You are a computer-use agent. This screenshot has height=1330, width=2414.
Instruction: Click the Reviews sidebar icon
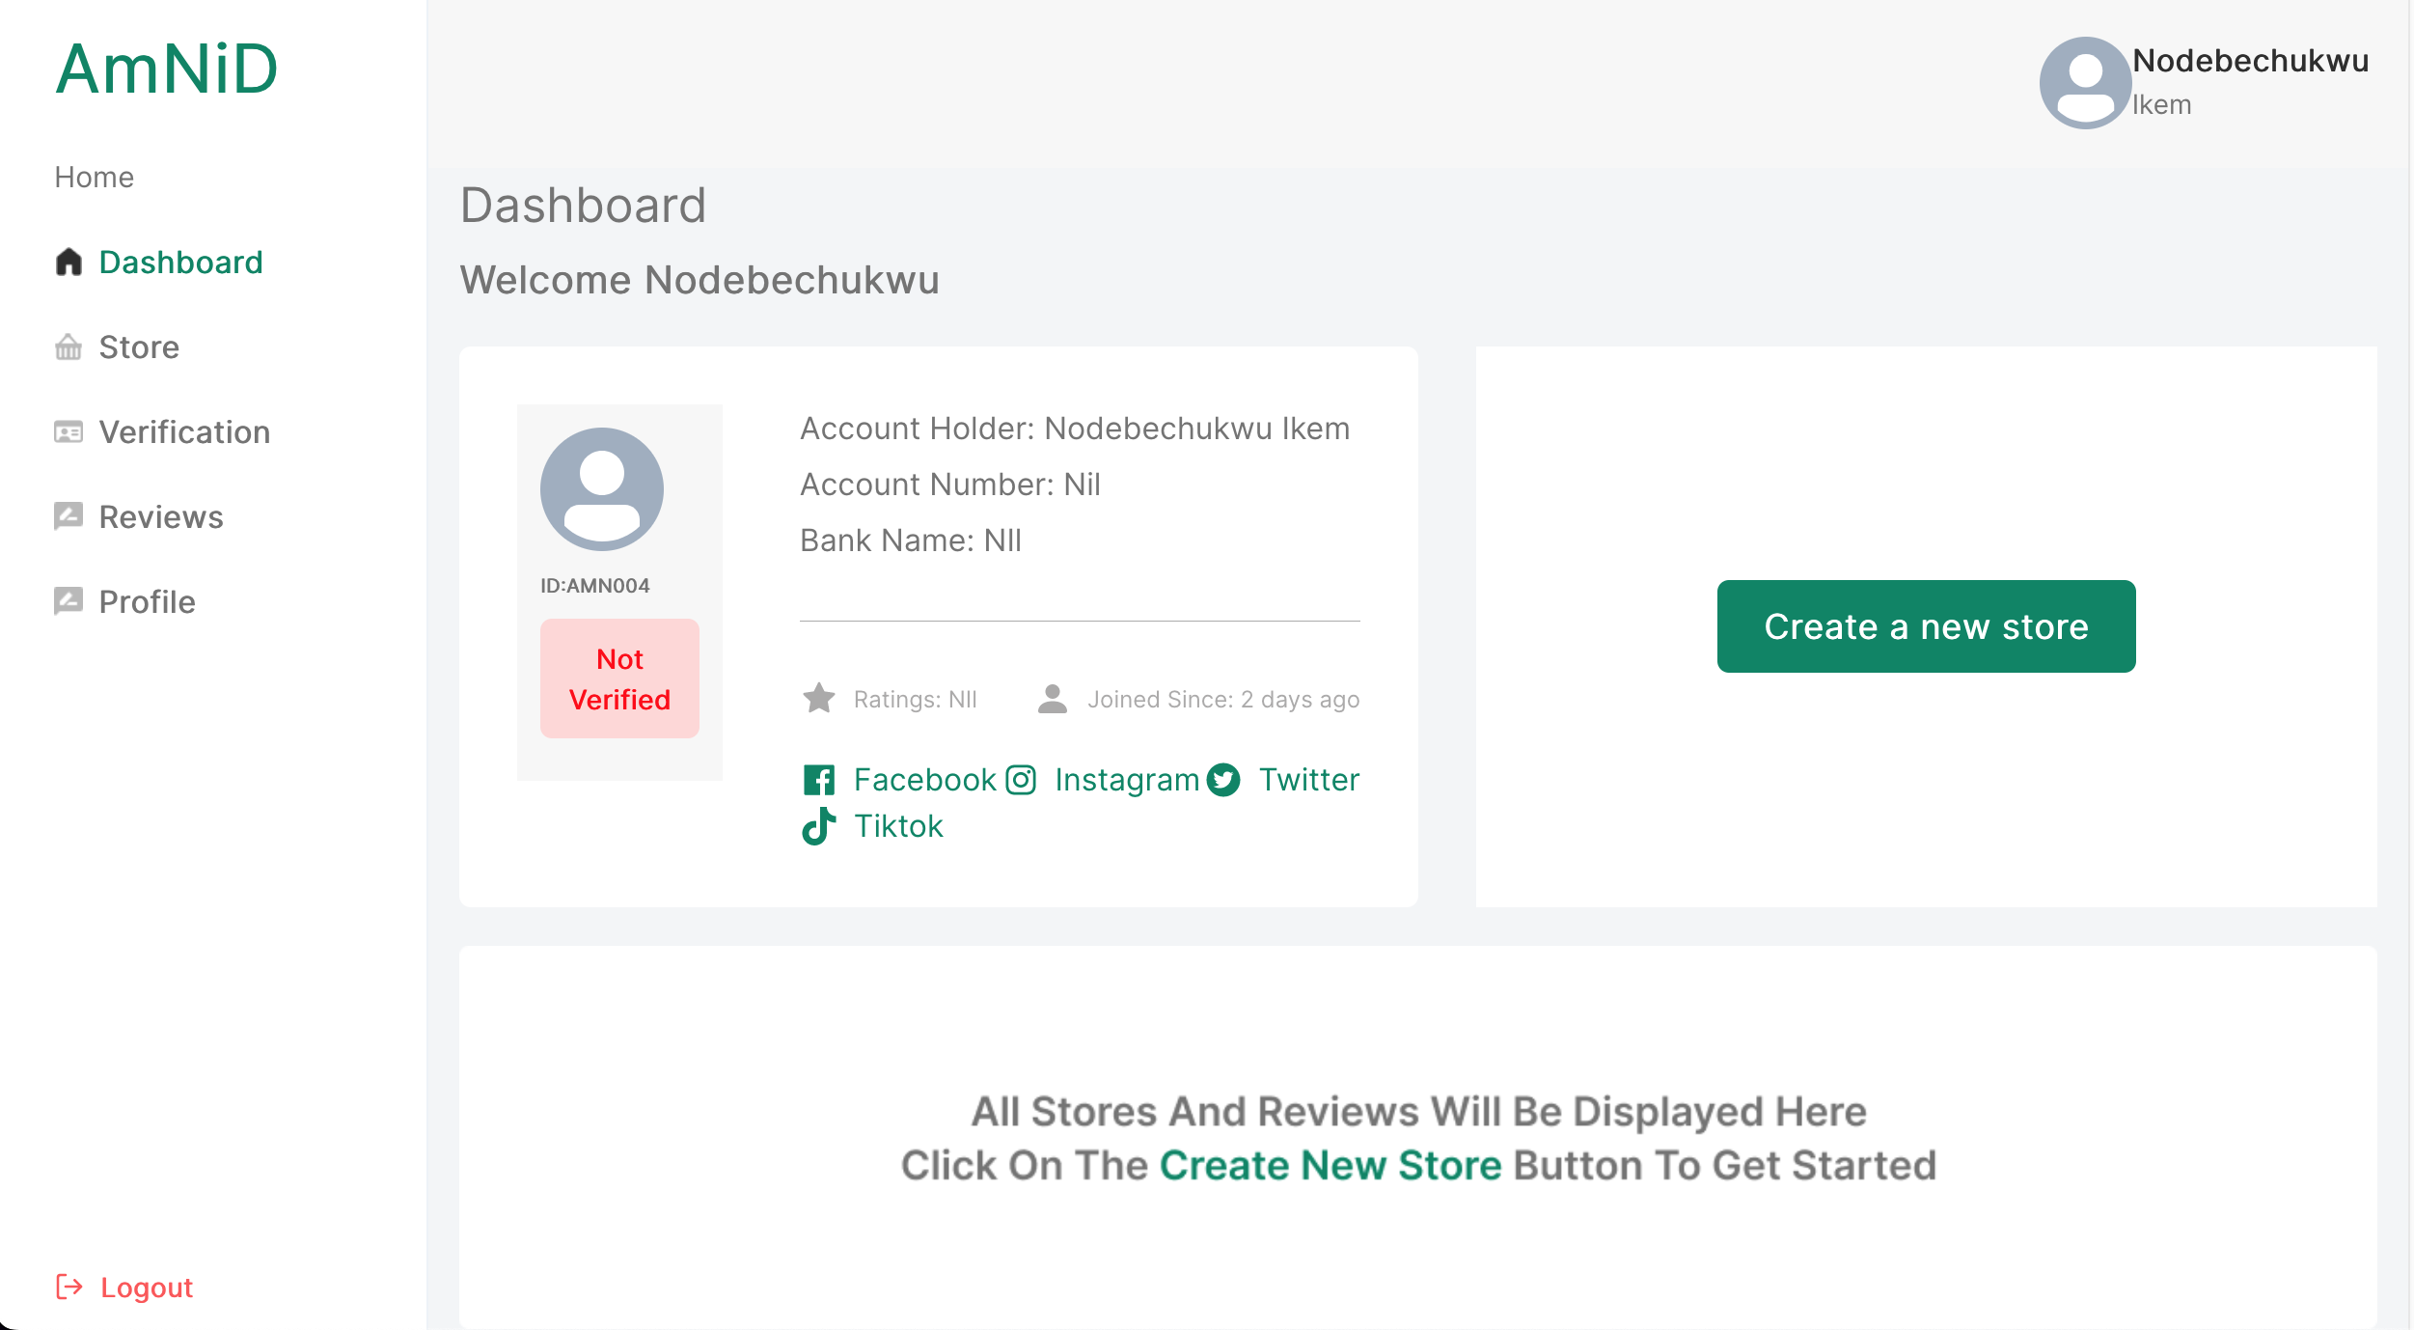(x=69, y=516)
